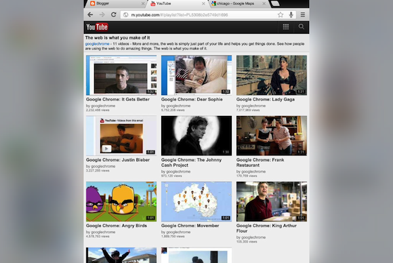Click title 'Google Chrome: Dear Sophie'
The height and width of the screenshot is (263, 393).
(192, 100)
